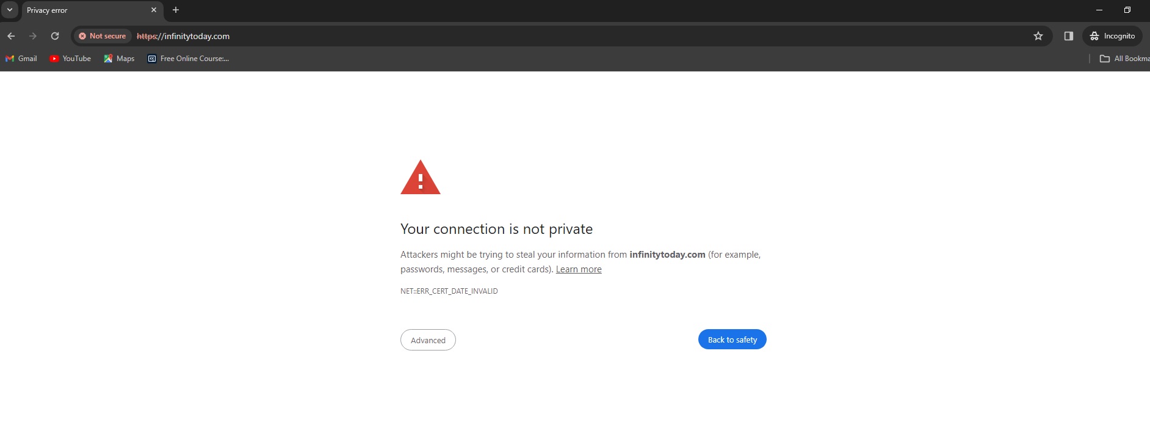Close the Privacy error tab
Screen dimensions: 1150x436
click(154, 10)
